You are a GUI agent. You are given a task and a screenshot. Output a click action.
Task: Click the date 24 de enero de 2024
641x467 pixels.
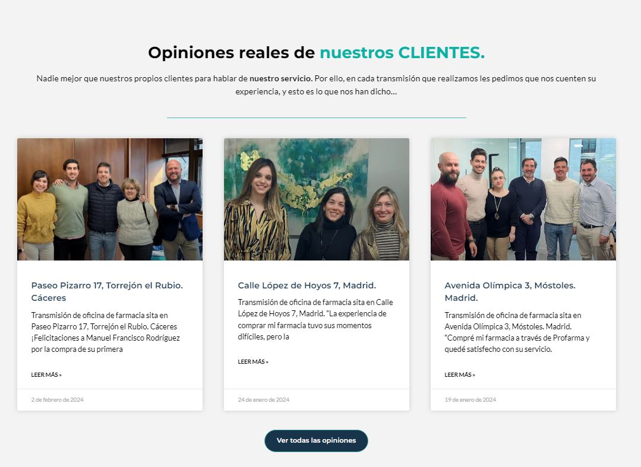tap(264, 399)
